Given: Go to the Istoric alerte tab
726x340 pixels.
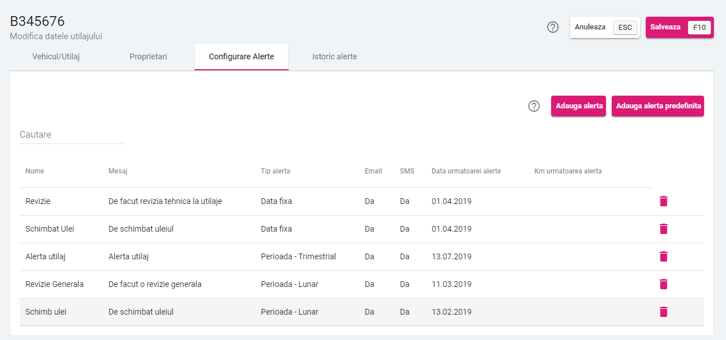Looking at the screenshot, I should point(335,56).
